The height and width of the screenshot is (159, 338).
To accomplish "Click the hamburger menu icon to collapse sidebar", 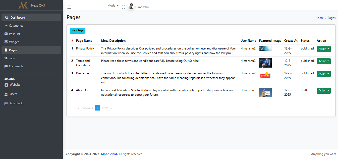I will (69, 7).
